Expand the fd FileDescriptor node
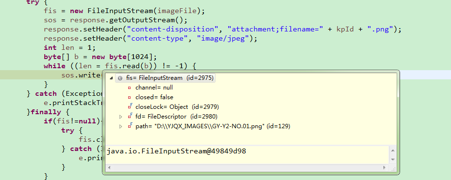Image resolution: width=451 pixels, height=180 pixels. click(x=121, y=117)
